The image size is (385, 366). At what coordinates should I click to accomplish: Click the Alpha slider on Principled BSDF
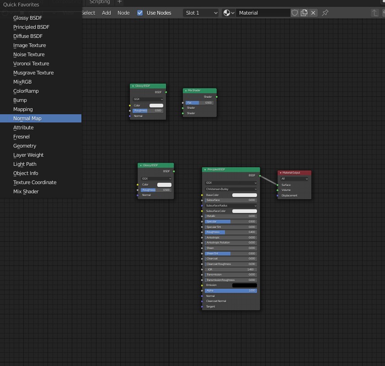click(x=231, y=291)
